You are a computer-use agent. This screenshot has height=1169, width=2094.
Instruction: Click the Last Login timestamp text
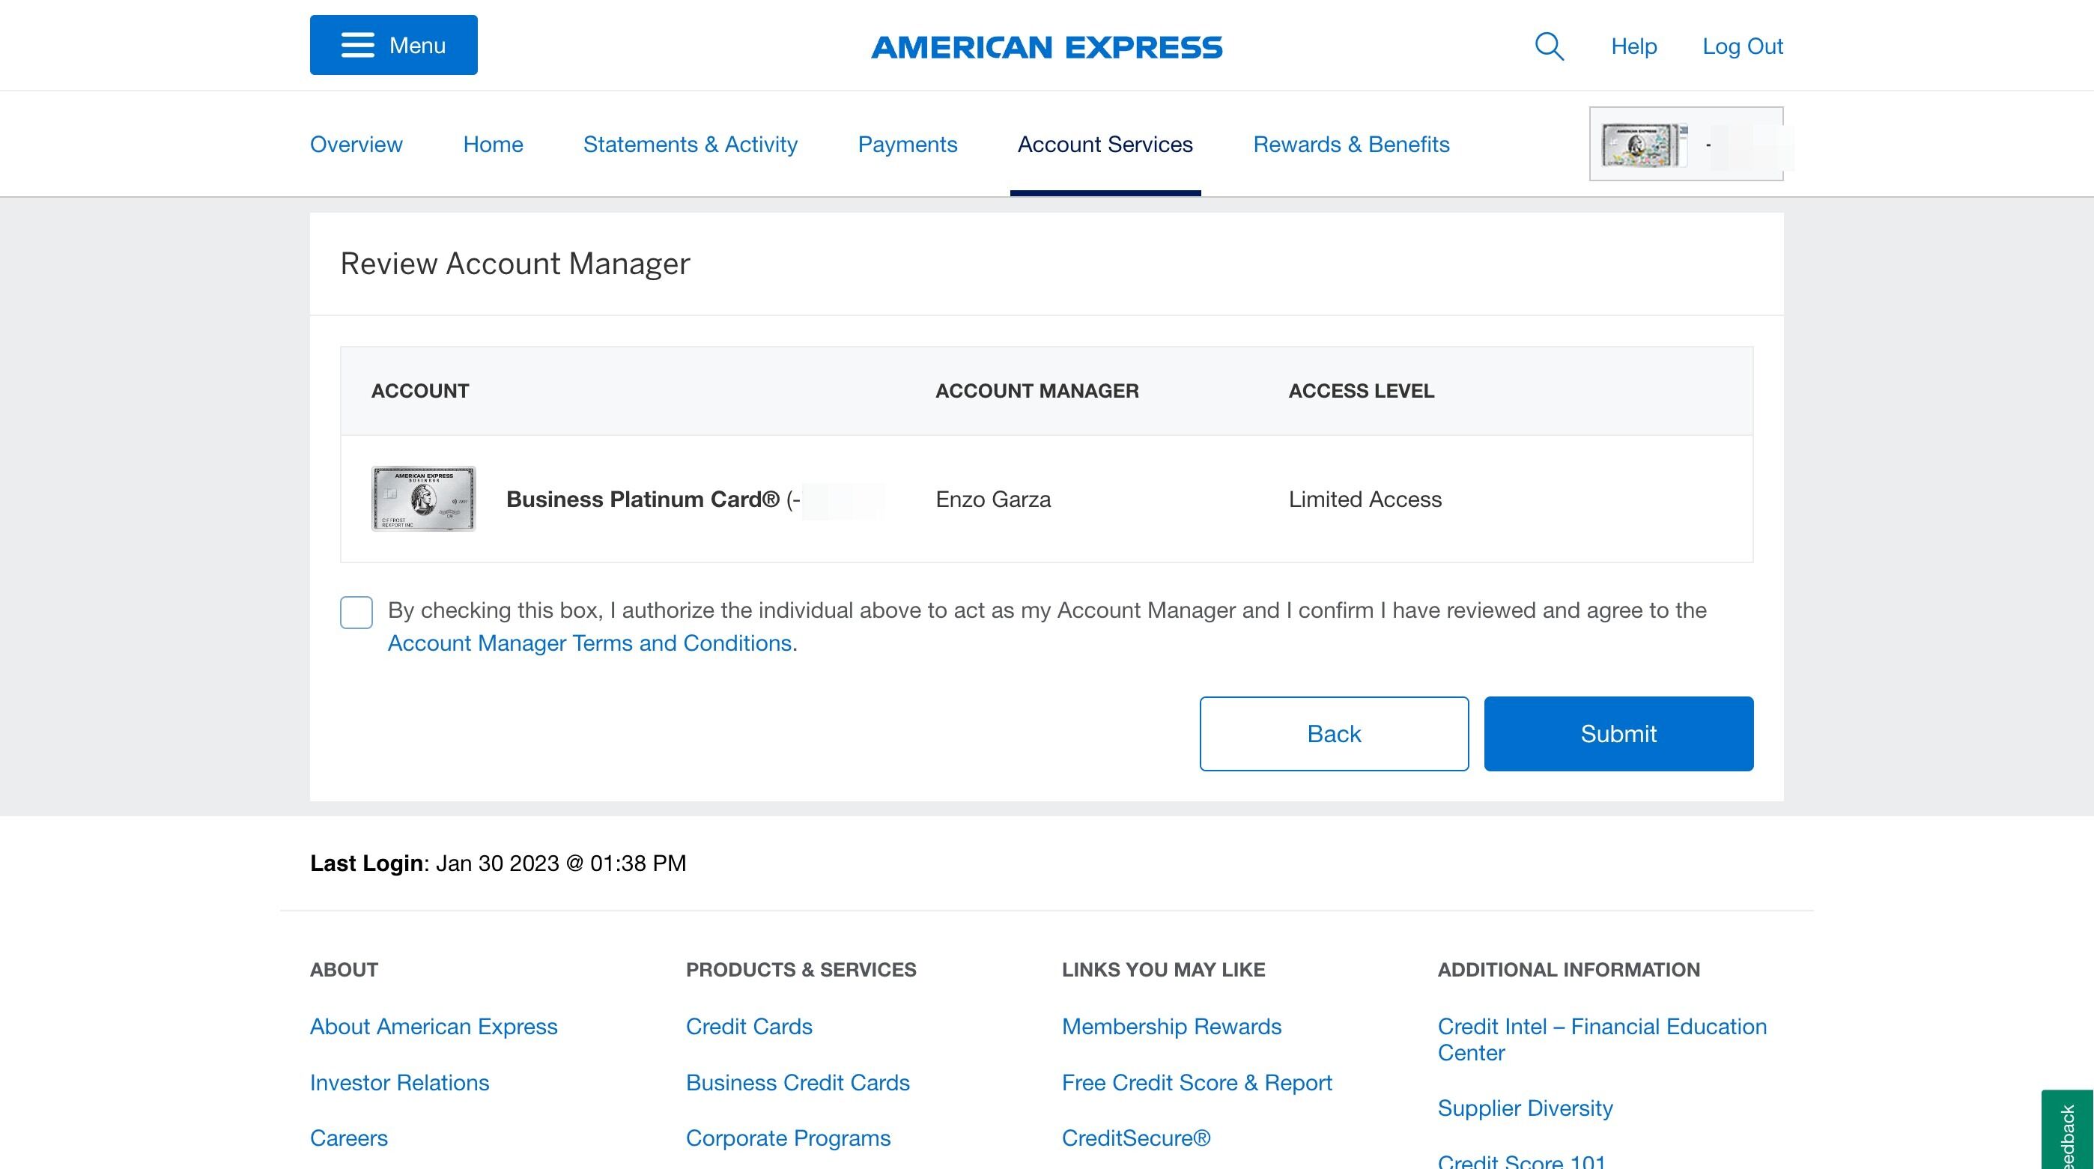[x=497, y=863]
